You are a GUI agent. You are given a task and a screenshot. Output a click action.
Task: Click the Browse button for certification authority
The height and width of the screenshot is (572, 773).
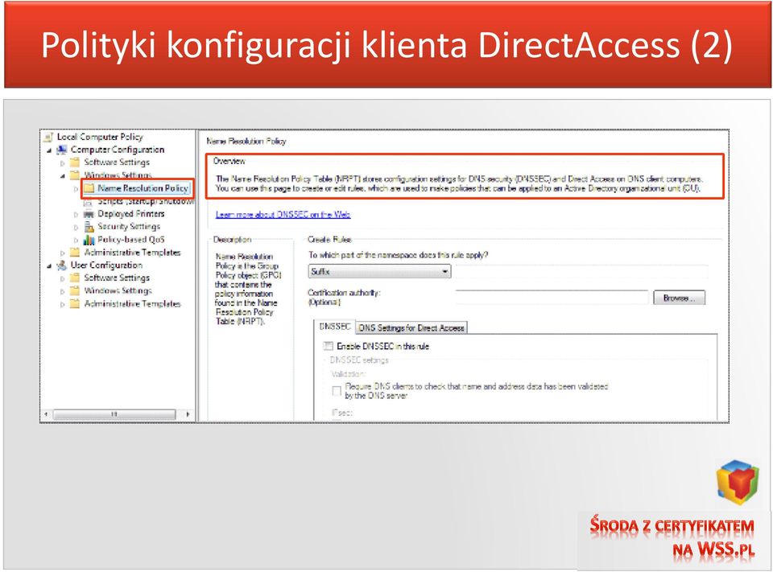pyautogui.click(x=680, y=298)
